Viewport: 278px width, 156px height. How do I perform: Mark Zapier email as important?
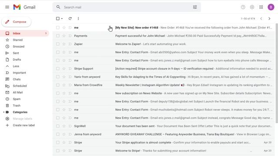70,44
